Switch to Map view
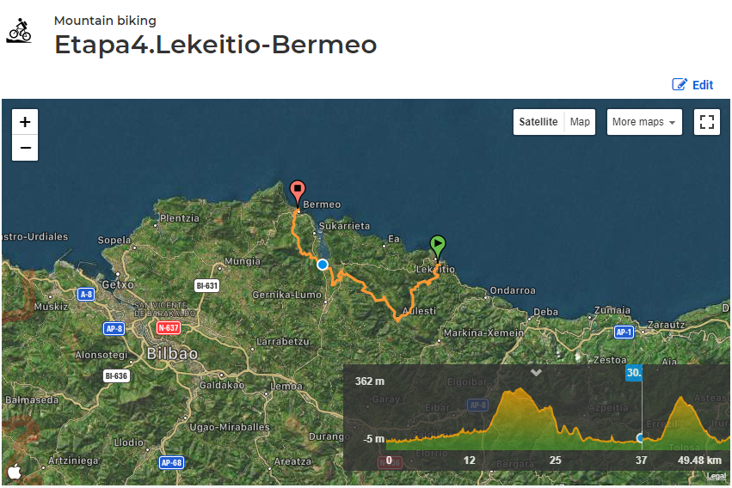The image size is (732, 488). click(x=581, y=122)
